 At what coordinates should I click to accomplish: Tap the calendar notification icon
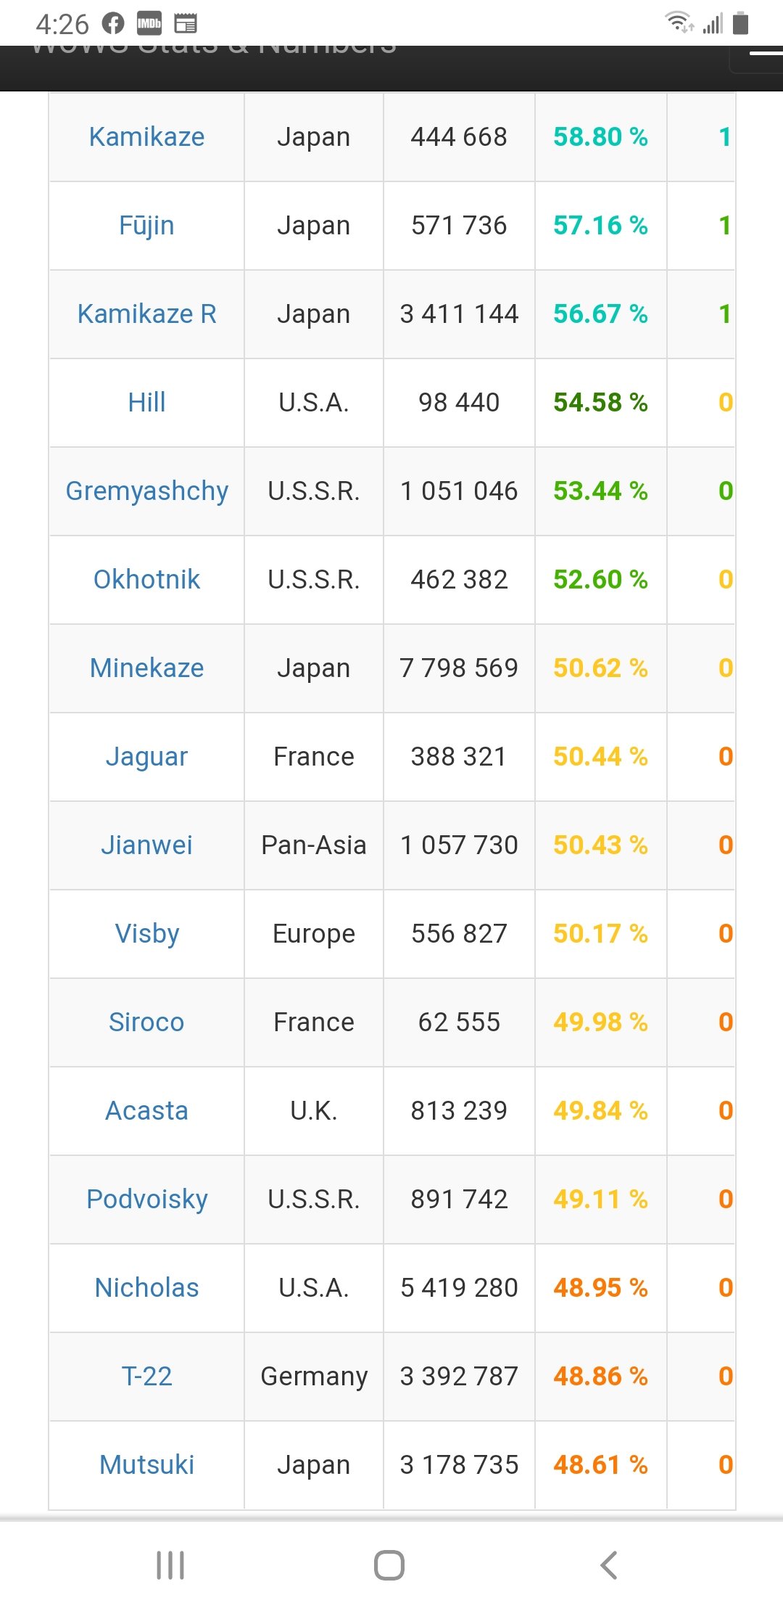186,24
